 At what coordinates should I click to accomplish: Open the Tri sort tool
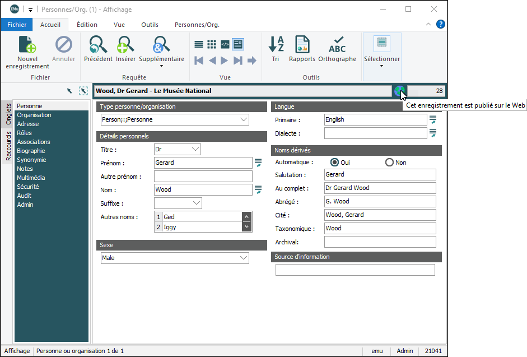pos(276,45)
